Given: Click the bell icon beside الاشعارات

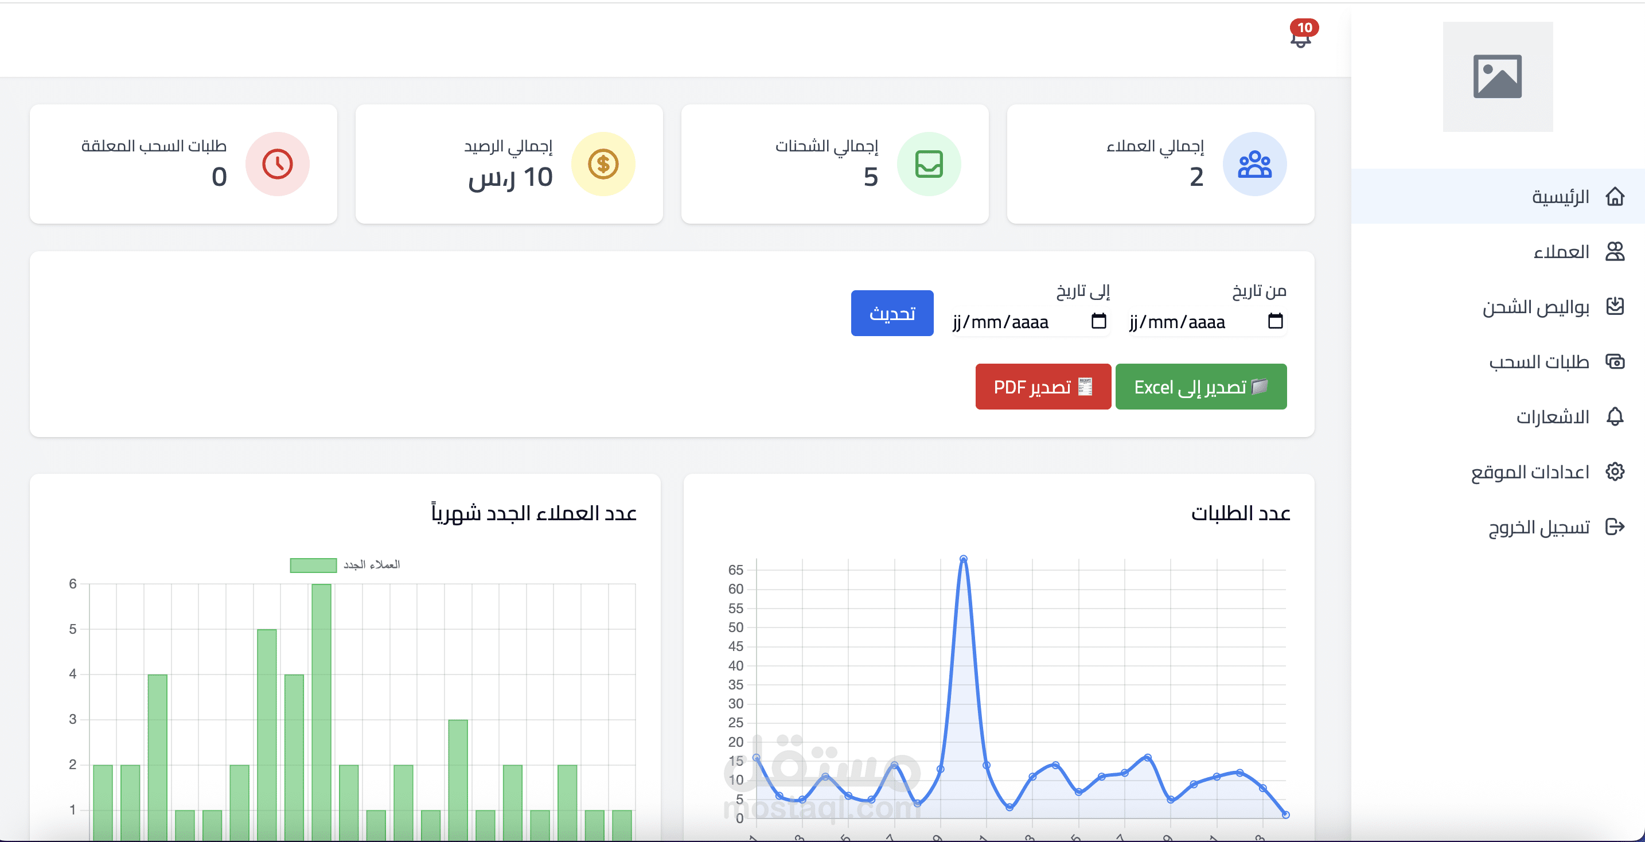Looking at the screenshot, I should click(1615, 416).
